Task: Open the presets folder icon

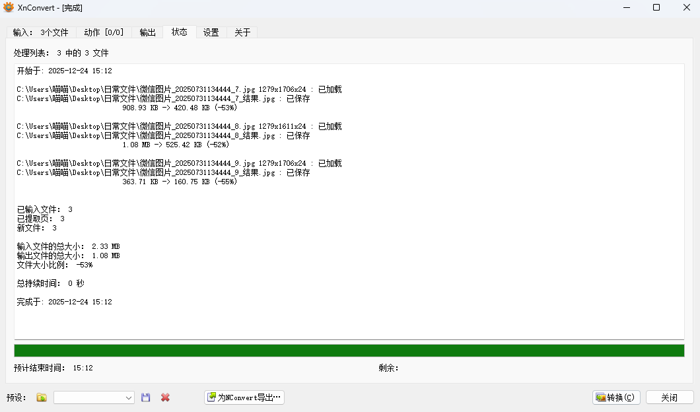Action: (41, 397)
